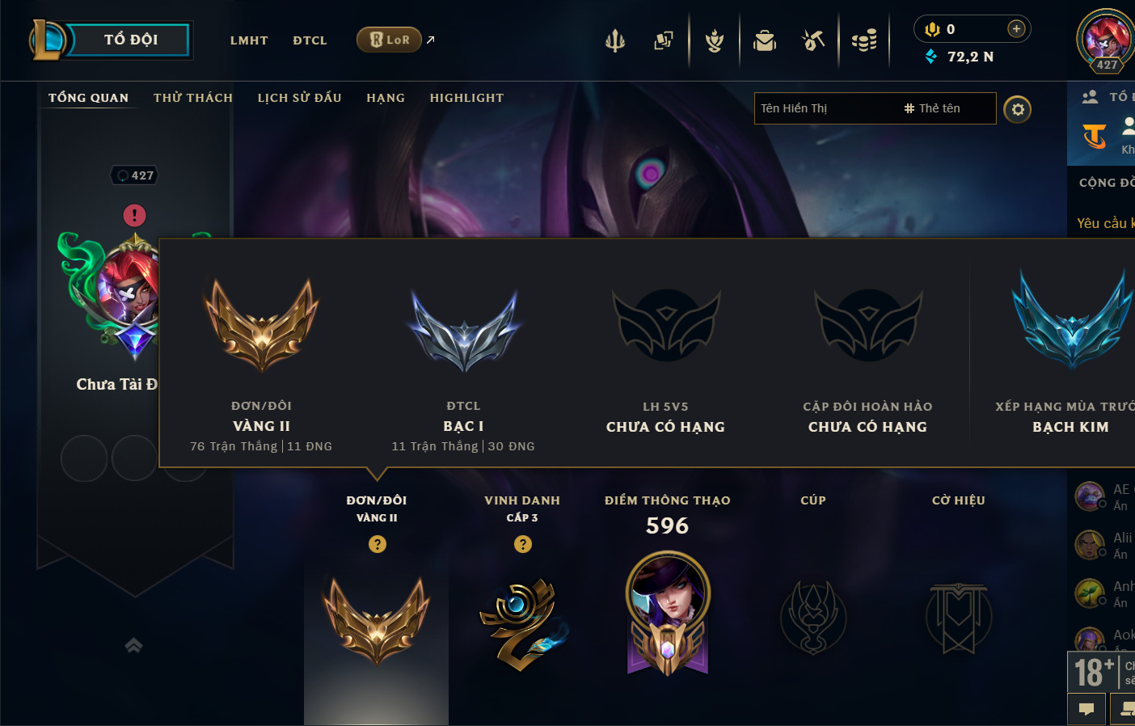Image resolution: width=1135 pixels, height=726 pixels.
Task: Open the Lịch Sử Đấu tab
Action: coord(300,98)
